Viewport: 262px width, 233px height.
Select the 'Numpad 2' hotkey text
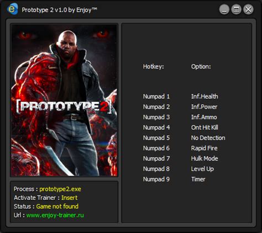click(x=156, y=107)
